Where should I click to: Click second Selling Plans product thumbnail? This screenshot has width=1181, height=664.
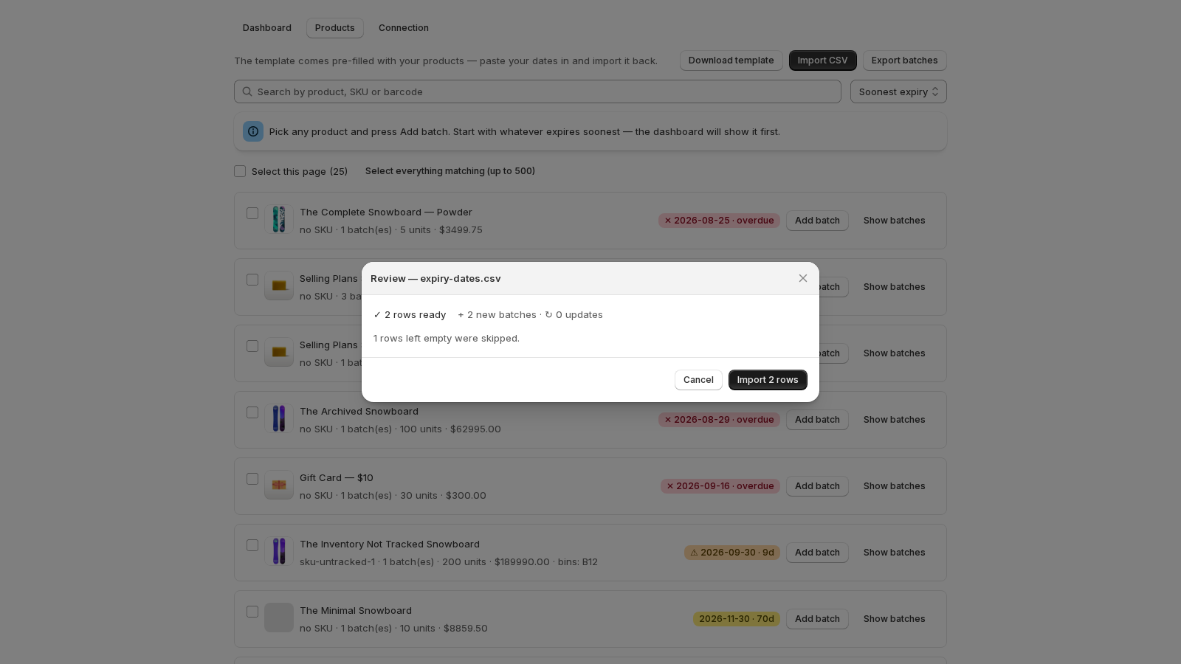[279, 352]
